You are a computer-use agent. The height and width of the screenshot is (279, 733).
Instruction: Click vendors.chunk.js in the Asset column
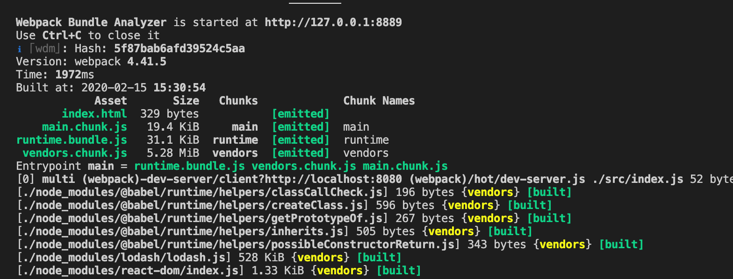pos(75,153)
